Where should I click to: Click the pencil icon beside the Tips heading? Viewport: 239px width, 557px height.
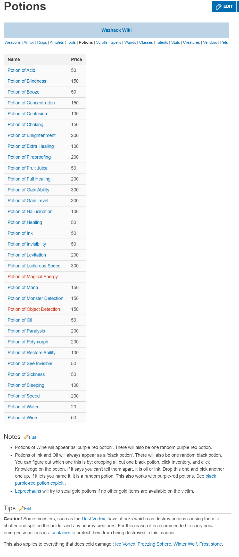[21, 508]
